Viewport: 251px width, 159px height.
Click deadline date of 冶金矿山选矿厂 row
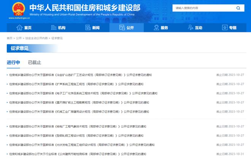click(230, 75)
